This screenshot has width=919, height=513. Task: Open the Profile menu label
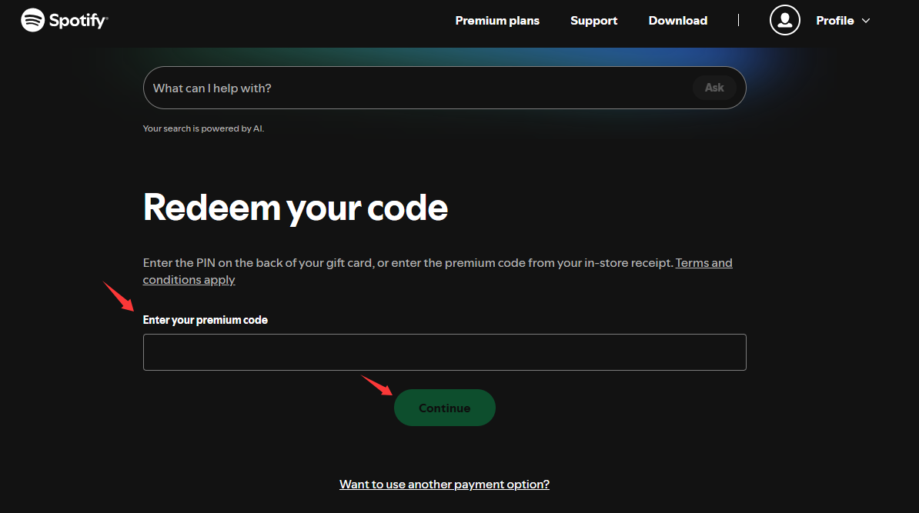click(834, 21)
